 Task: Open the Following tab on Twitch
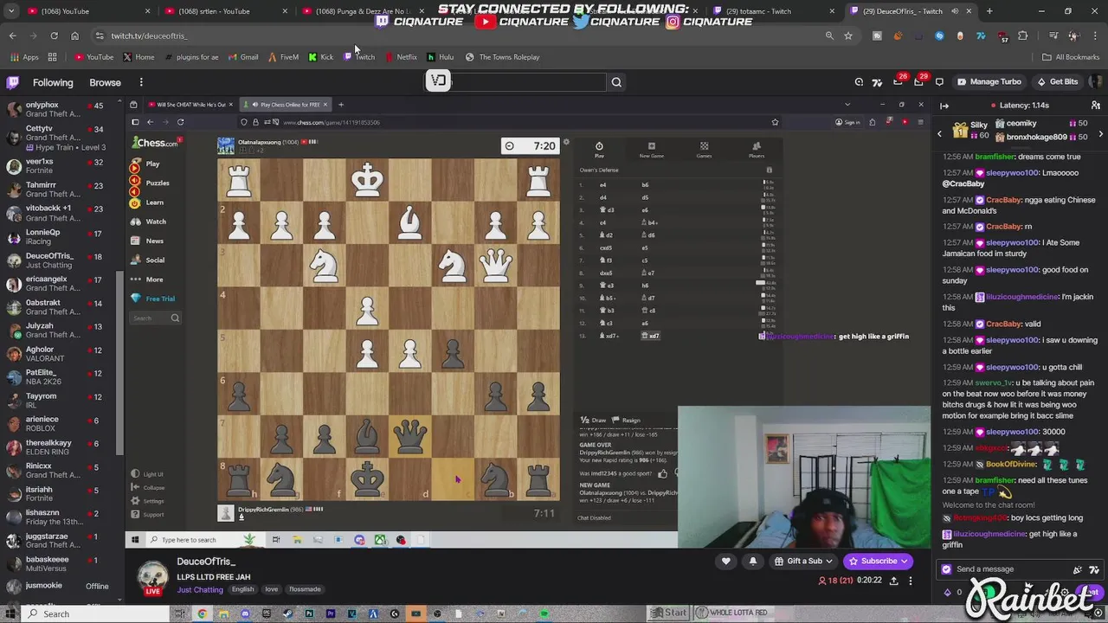tap(53, 82)
